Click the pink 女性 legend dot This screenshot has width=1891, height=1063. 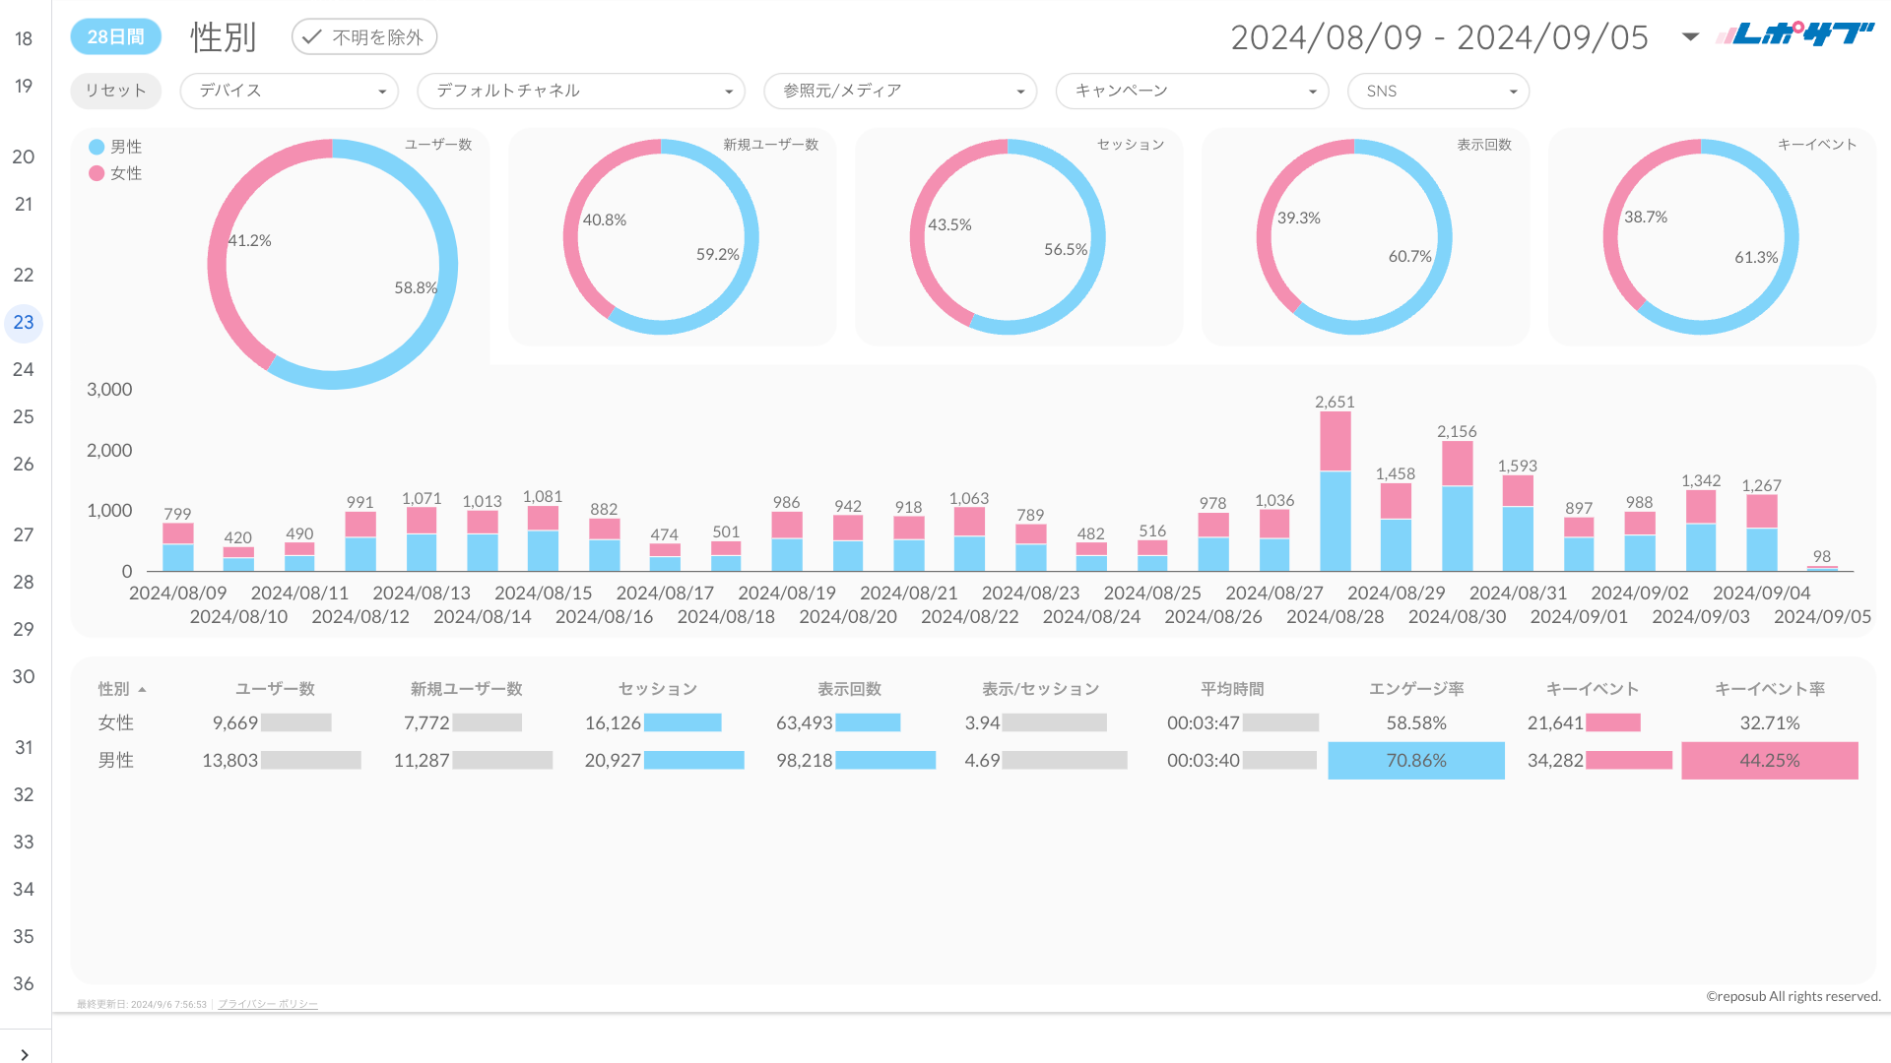(97, 173)
